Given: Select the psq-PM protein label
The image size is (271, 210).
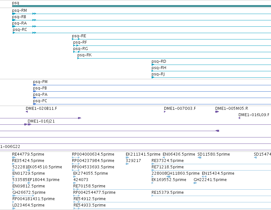Looking at the screenshot, I should coord(40,82).
